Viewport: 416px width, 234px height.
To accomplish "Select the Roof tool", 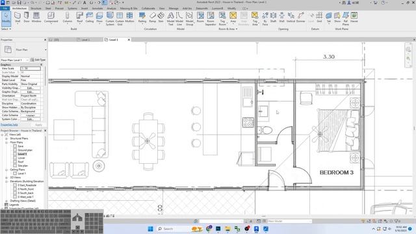I will [79, 18].
